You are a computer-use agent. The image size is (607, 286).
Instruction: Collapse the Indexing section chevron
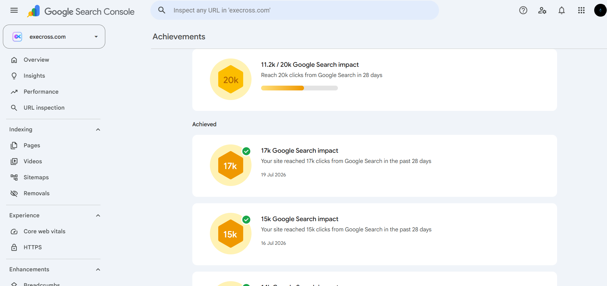pyautogui.click(x=98, y=129)
